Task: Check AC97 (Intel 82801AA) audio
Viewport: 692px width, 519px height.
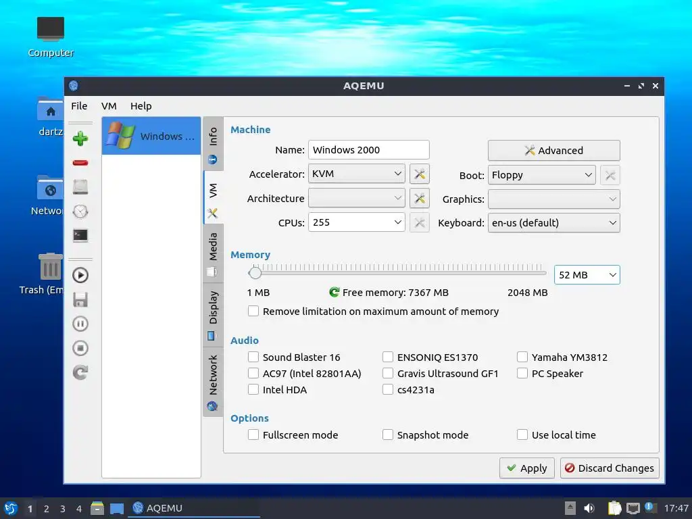Action: click(x=253, y=373)
